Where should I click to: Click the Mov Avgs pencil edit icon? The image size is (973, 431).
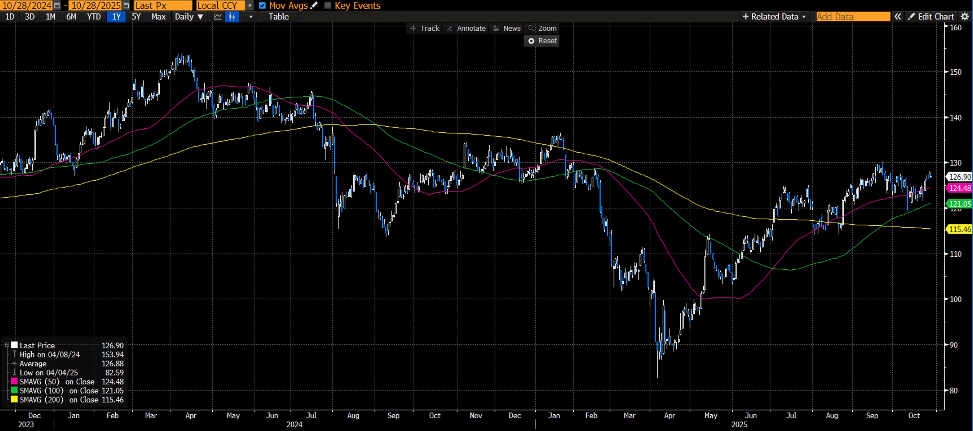314,5
